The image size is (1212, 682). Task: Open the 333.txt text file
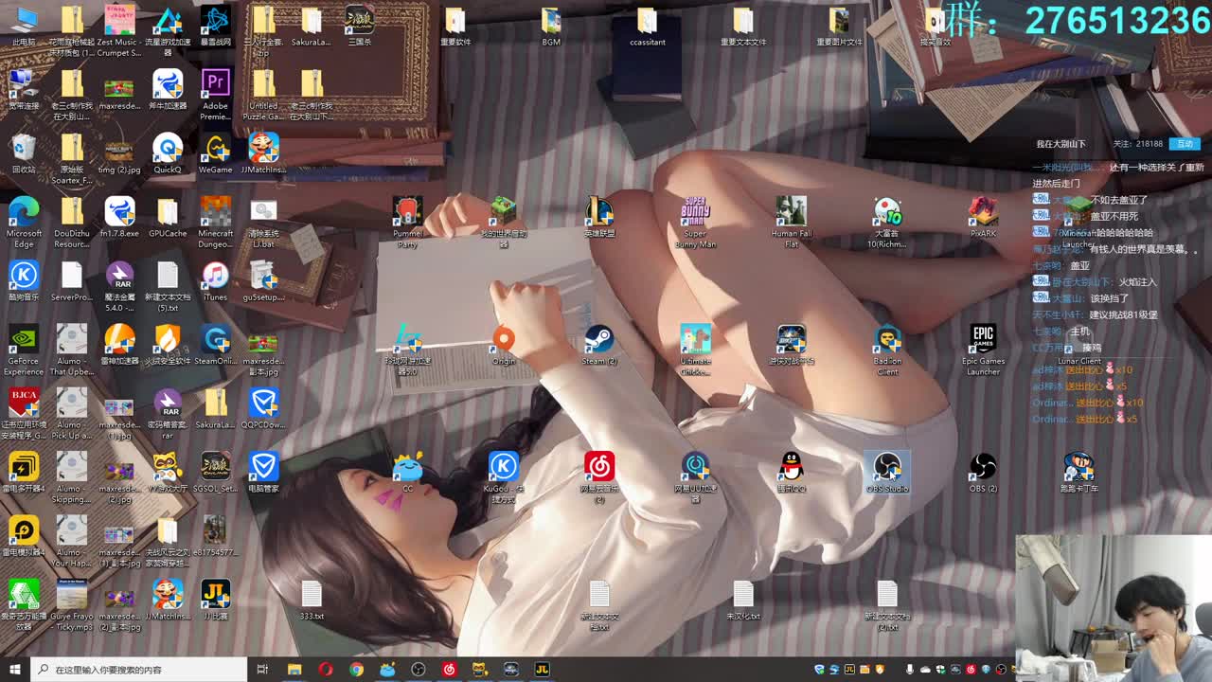point(312,601)
